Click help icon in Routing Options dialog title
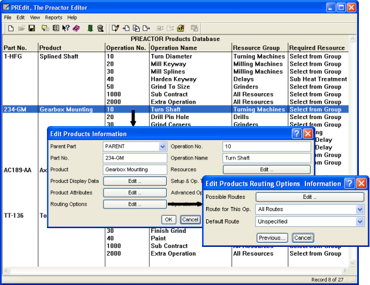This screenshot has height=285, width=370. point(349,183)
